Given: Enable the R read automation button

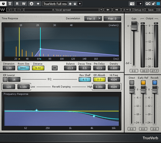Looking at the screenshot, I should (x=17, y=4).
